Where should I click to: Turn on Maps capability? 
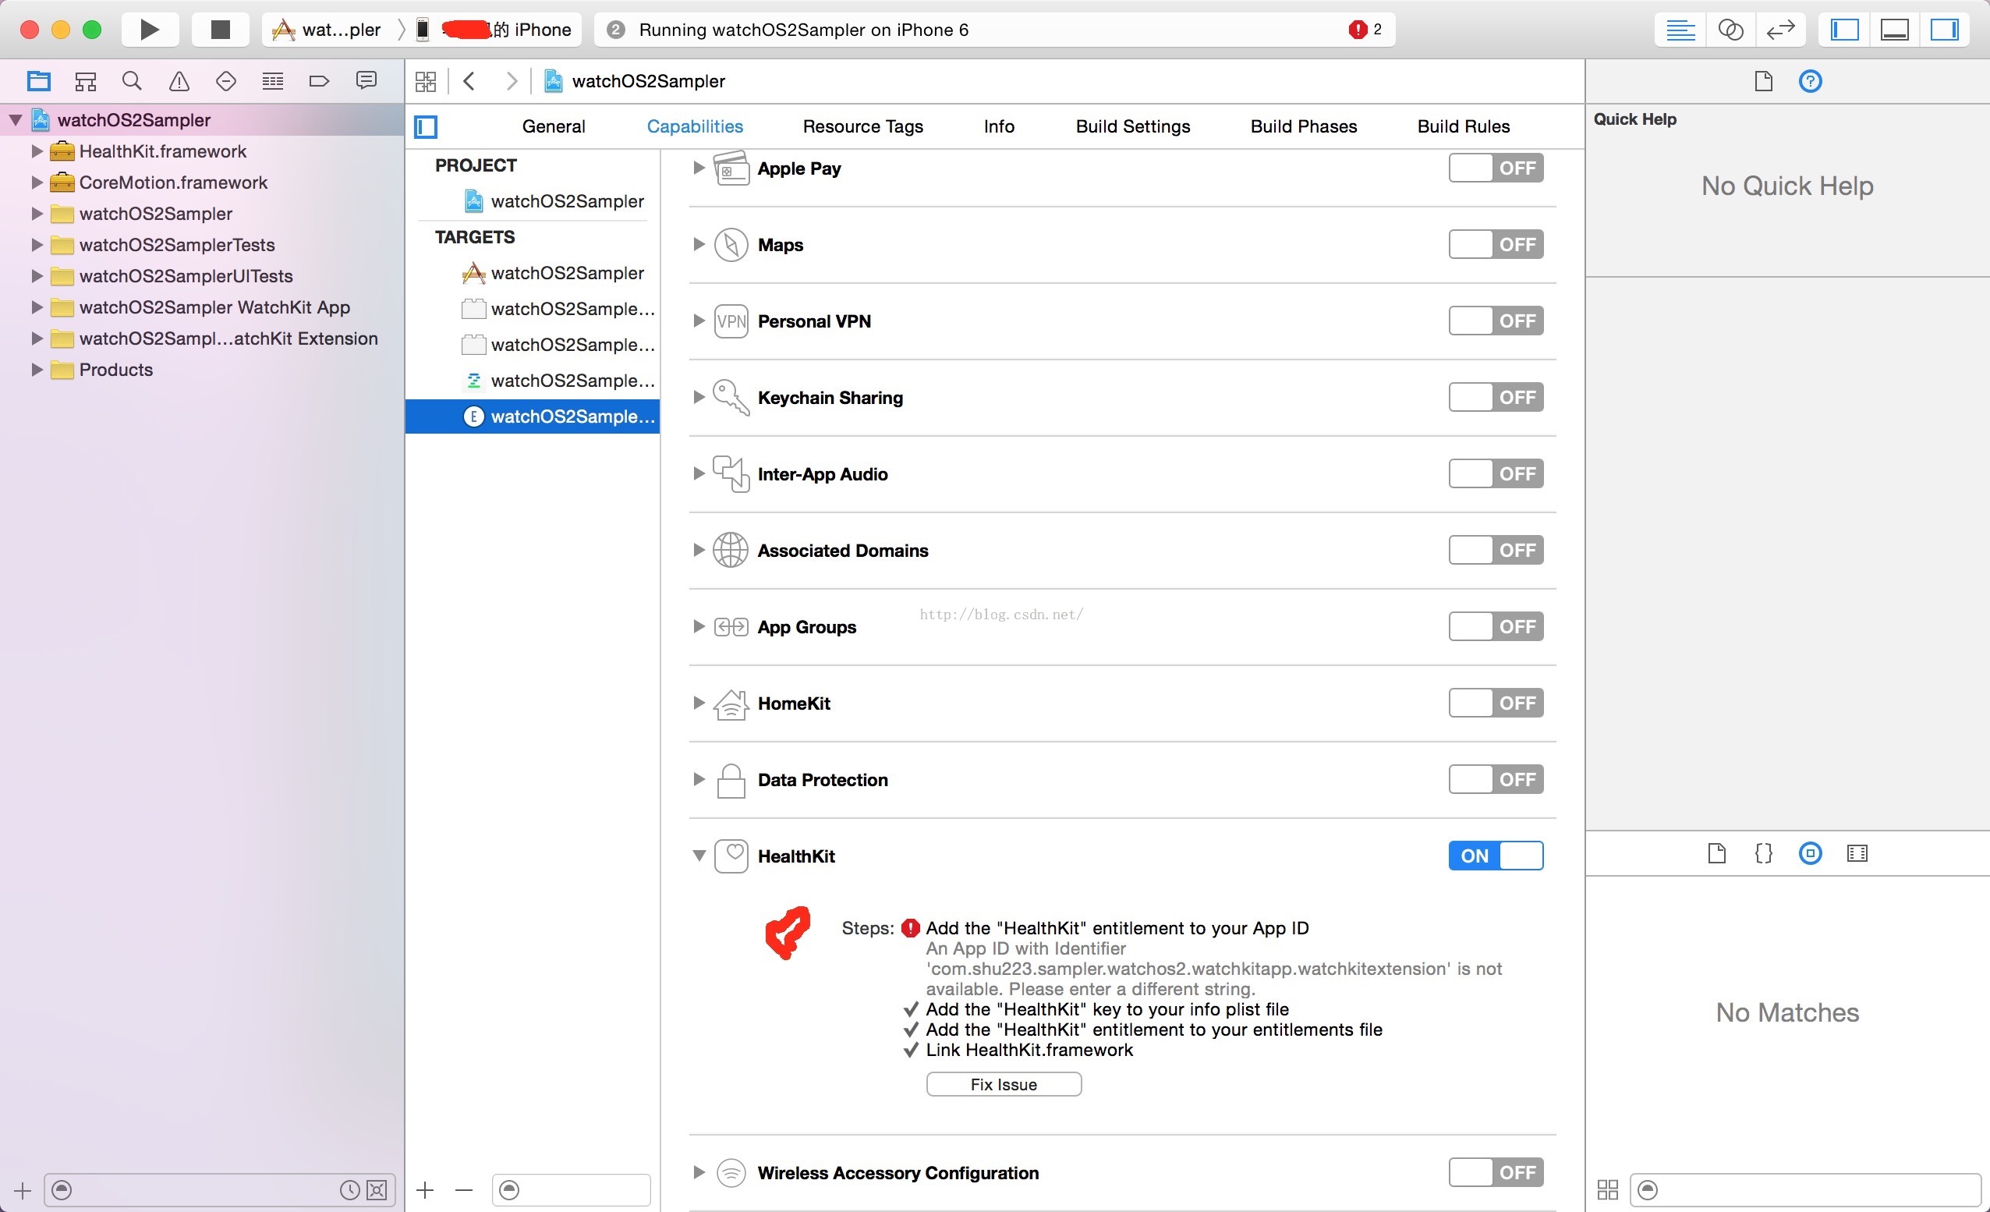[1496, 244]
